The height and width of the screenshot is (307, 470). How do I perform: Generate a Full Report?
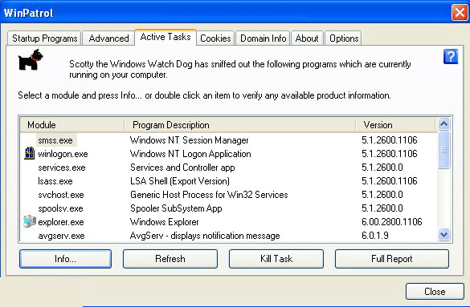(x=392, y=259)
